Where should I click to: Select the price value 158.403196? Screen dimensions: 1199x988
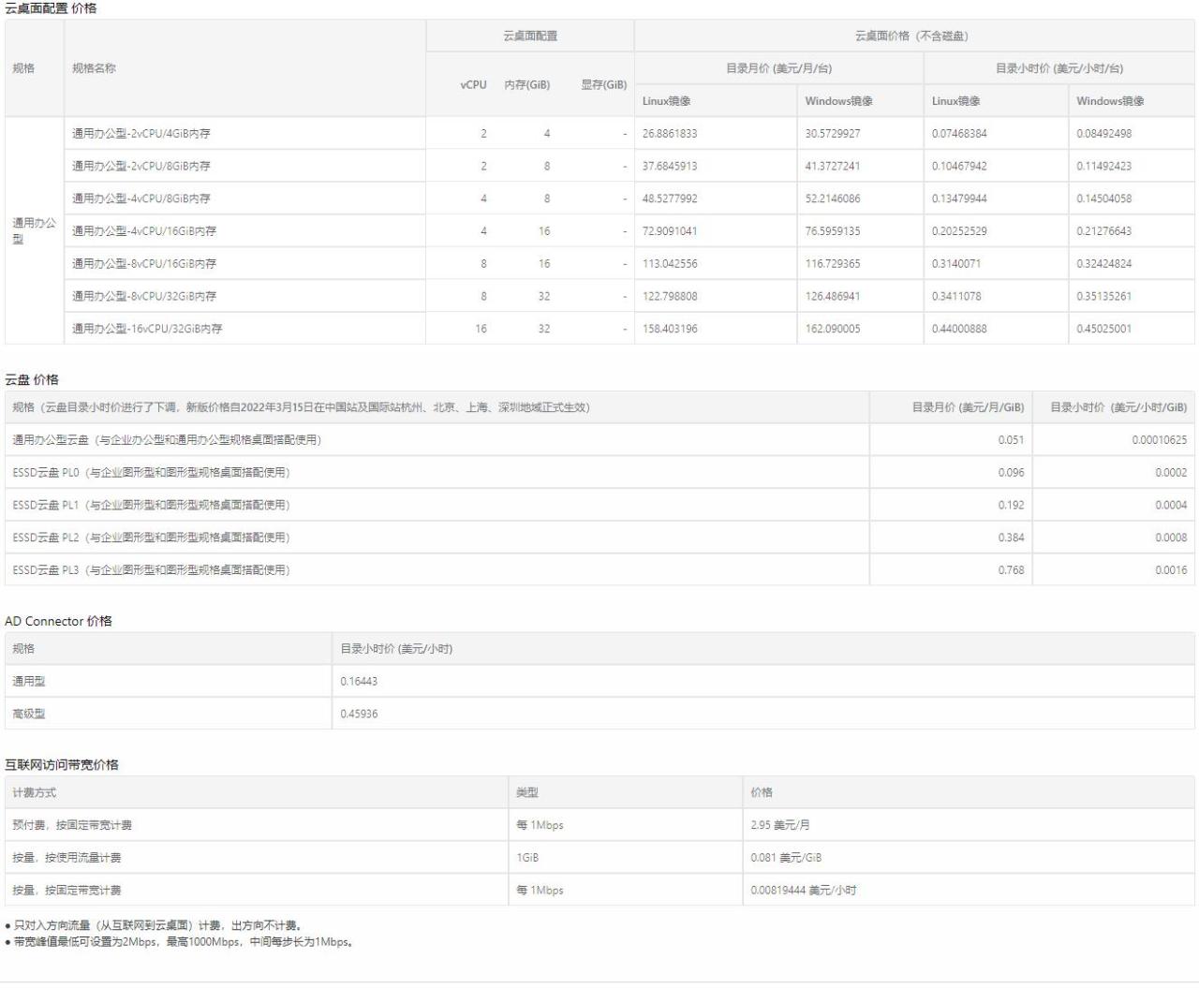(670, 329)
